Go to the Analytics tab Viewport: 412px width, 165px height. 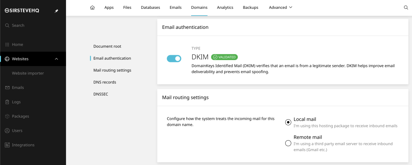pos(225,8)
